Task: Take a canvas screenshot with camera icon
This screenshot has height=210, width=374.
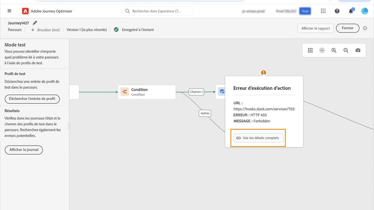Action: point(358,50)
